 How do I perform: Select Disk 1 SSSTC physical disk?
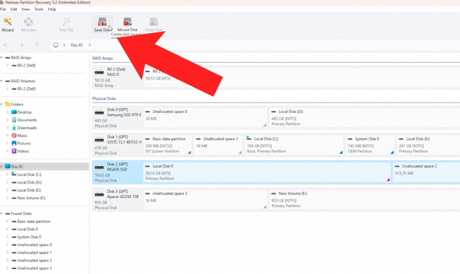pyautogui.click(x=117, y=144)
